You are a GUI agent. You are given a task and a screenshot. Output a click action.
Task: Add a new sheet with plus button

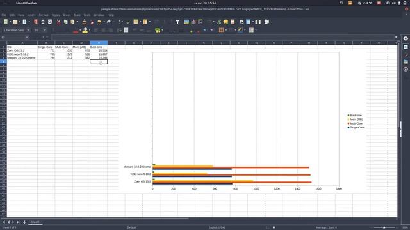click(x=24, y=222)
